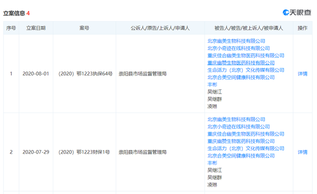The height and width of the screenshot is (194, 317).
Task: Open 重庆幽赞生物医药科技有限公司 in row 2
Action: [x=241, y=141]
